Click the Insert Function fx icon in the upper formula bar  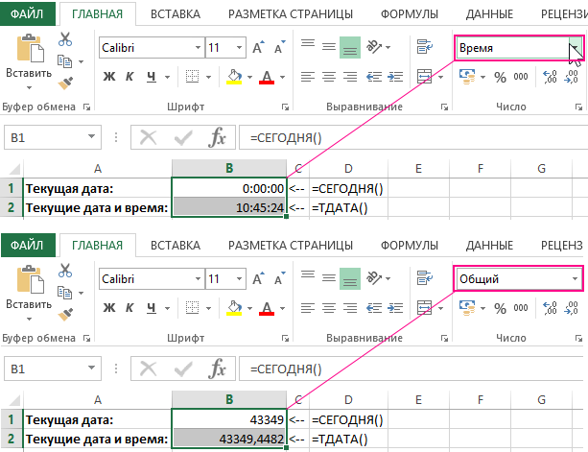(x=217, y=137)
